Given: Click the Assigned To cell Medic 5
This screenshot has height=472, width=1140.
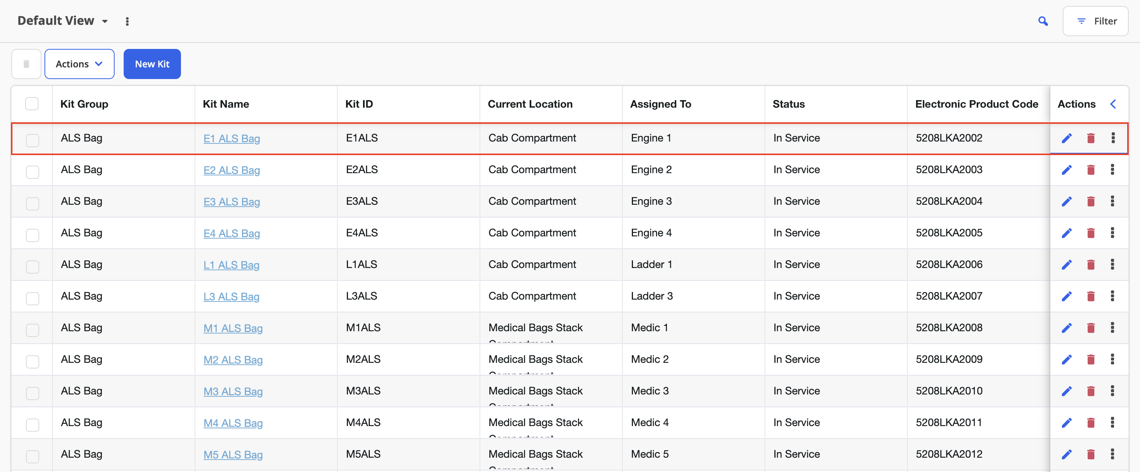Looking at the screenshot, I should (649, 454).
